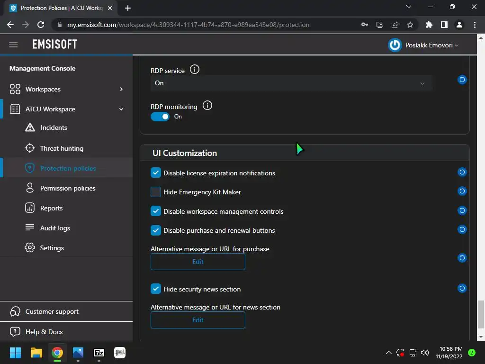The width and height of the screenshot is (485, 364).
Task: Uncheck Disable license expiration notifications
Action: (155, 173)
